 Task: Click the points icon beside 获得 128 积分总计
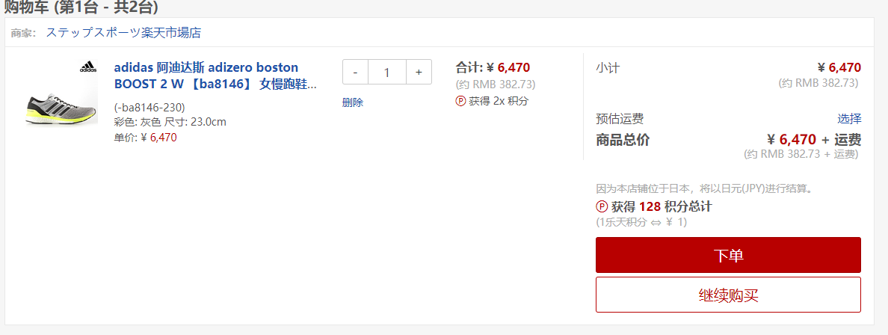[x=602, y=206]
